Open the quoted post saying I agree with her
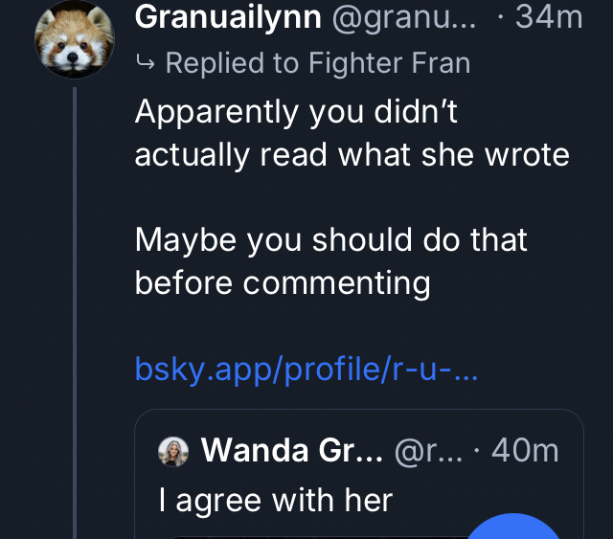 pyautogui.click(x=276, y=499)
